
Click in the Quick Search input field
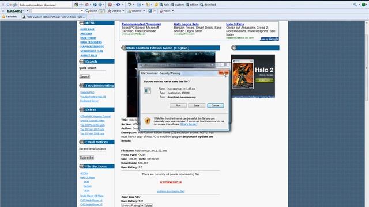coord(92,72)
